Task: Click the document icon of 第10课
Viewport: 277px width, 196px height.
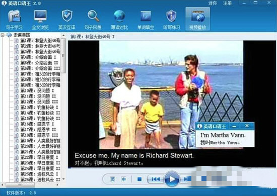Action: [16, 91]
